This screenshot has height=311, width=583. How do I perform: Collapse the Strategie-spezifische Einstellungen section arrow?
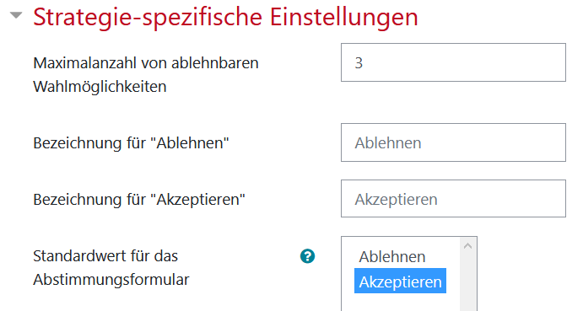16,15
